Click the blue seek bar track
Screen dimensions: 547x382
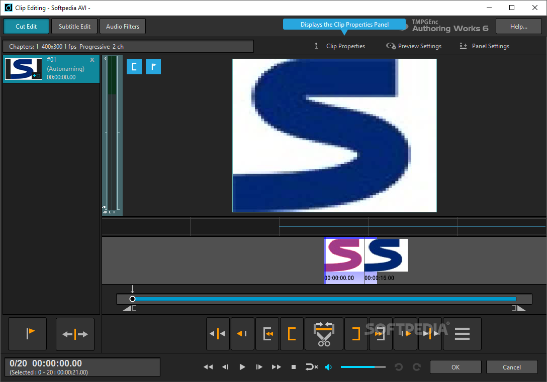(x=324, y=299)
